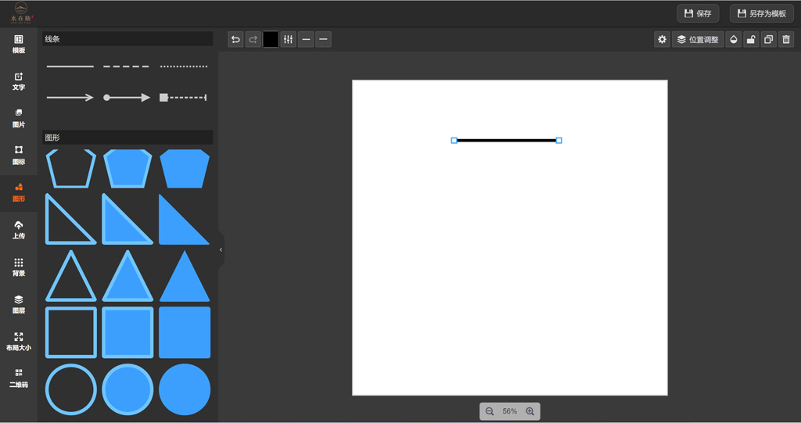Click the 56% zoom level value
This screenshot has height=423, width=801.
click(509, 411)
